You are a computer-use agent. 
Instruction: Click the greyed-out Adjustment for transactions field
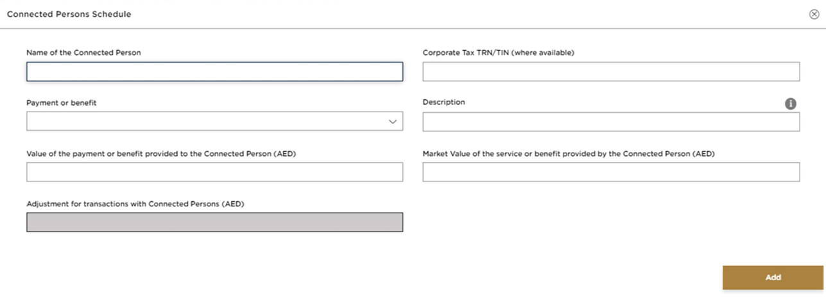214,222
